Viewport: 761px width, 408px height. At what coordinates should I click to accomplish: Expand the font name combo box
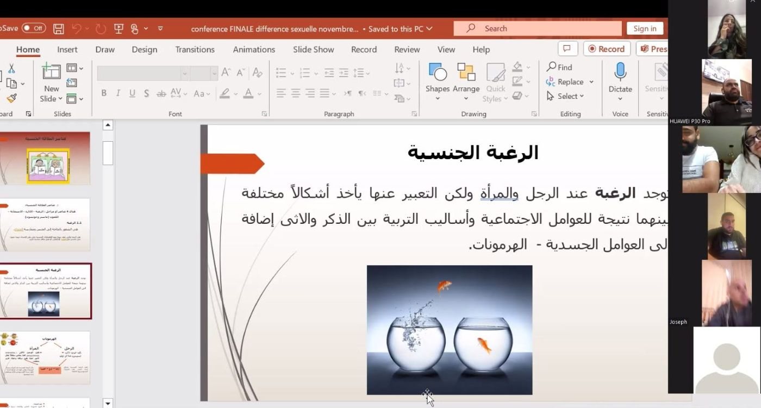[x=184, y=73]
